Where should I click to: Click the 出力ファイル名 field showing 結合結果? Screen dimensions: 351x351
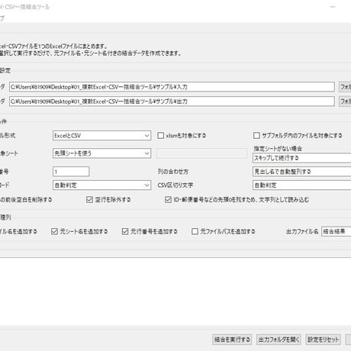point(337,231)
